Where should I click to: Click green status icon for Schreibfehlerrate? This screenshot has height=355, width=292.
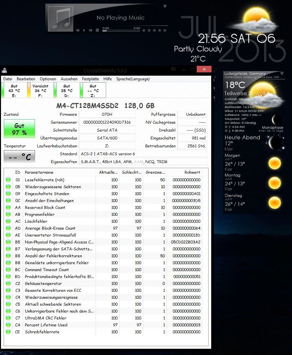coord(8,332)
